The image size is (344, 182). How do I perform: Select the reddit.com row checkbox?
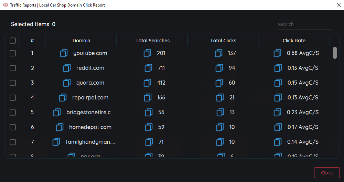pyautogui.click(x=13, y=68)
